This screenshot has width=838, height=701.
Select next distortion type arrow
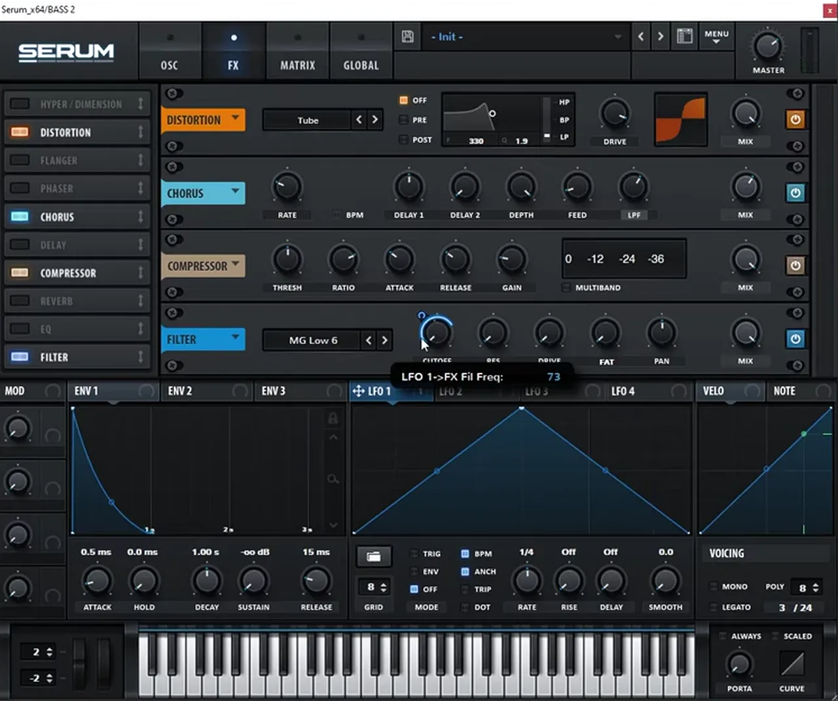375,119
